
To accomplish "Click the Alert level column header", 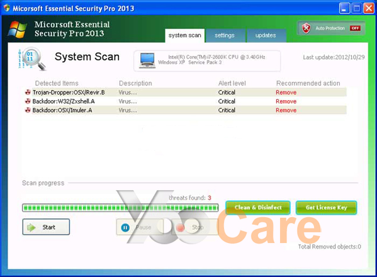I will pyautogui.click(x=232, y=83).
